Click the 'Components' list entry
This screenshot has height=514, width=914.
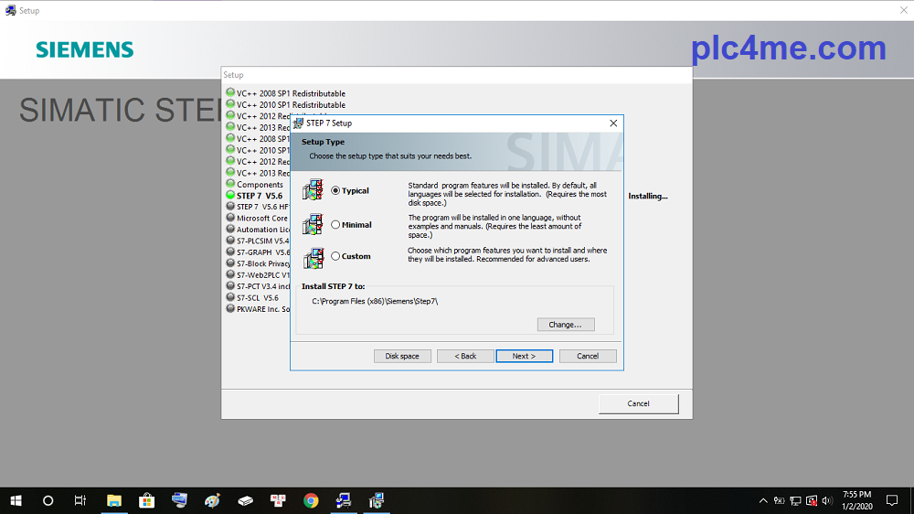coord(260,185)
